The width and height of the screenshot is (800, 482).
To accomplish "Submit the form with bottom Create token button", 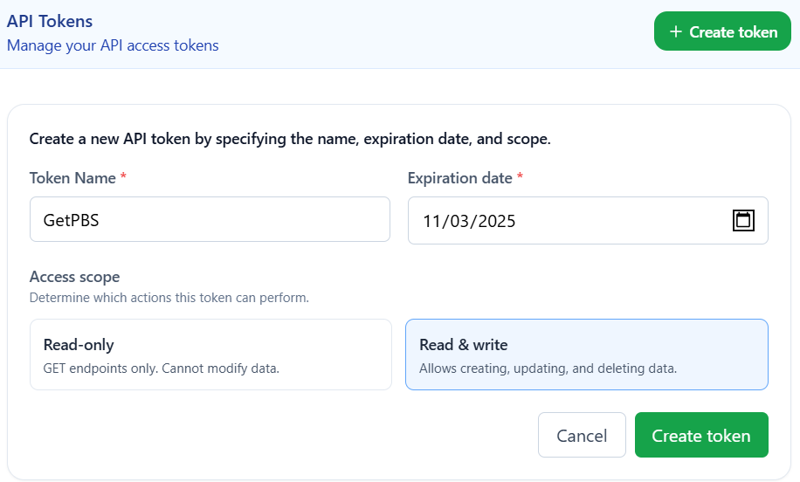I will tap(701, 436).
